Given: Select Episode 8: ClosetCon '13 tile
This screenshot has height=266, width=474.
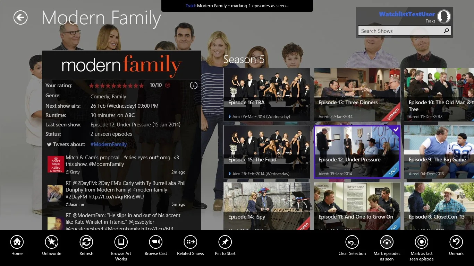Looking at the screenshot, I should [x=439, y=206].
